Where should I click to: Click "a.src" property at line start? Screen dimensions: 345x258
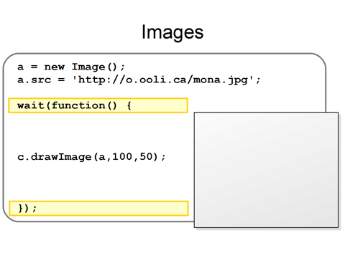click(34, 80)
